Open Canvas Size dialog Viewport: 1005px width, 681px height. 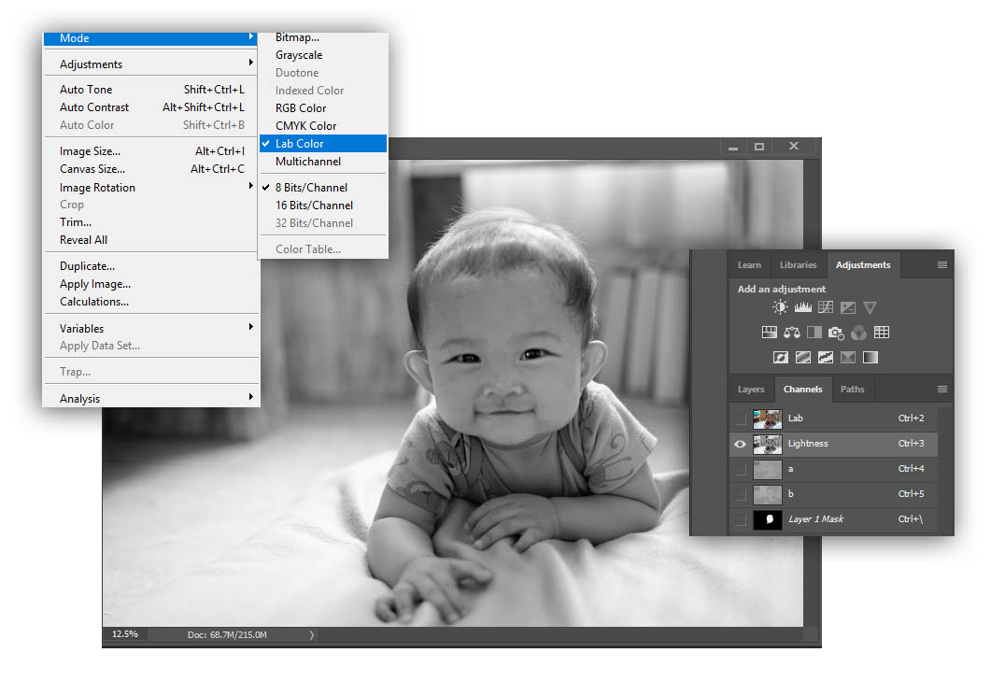point(151,169)
